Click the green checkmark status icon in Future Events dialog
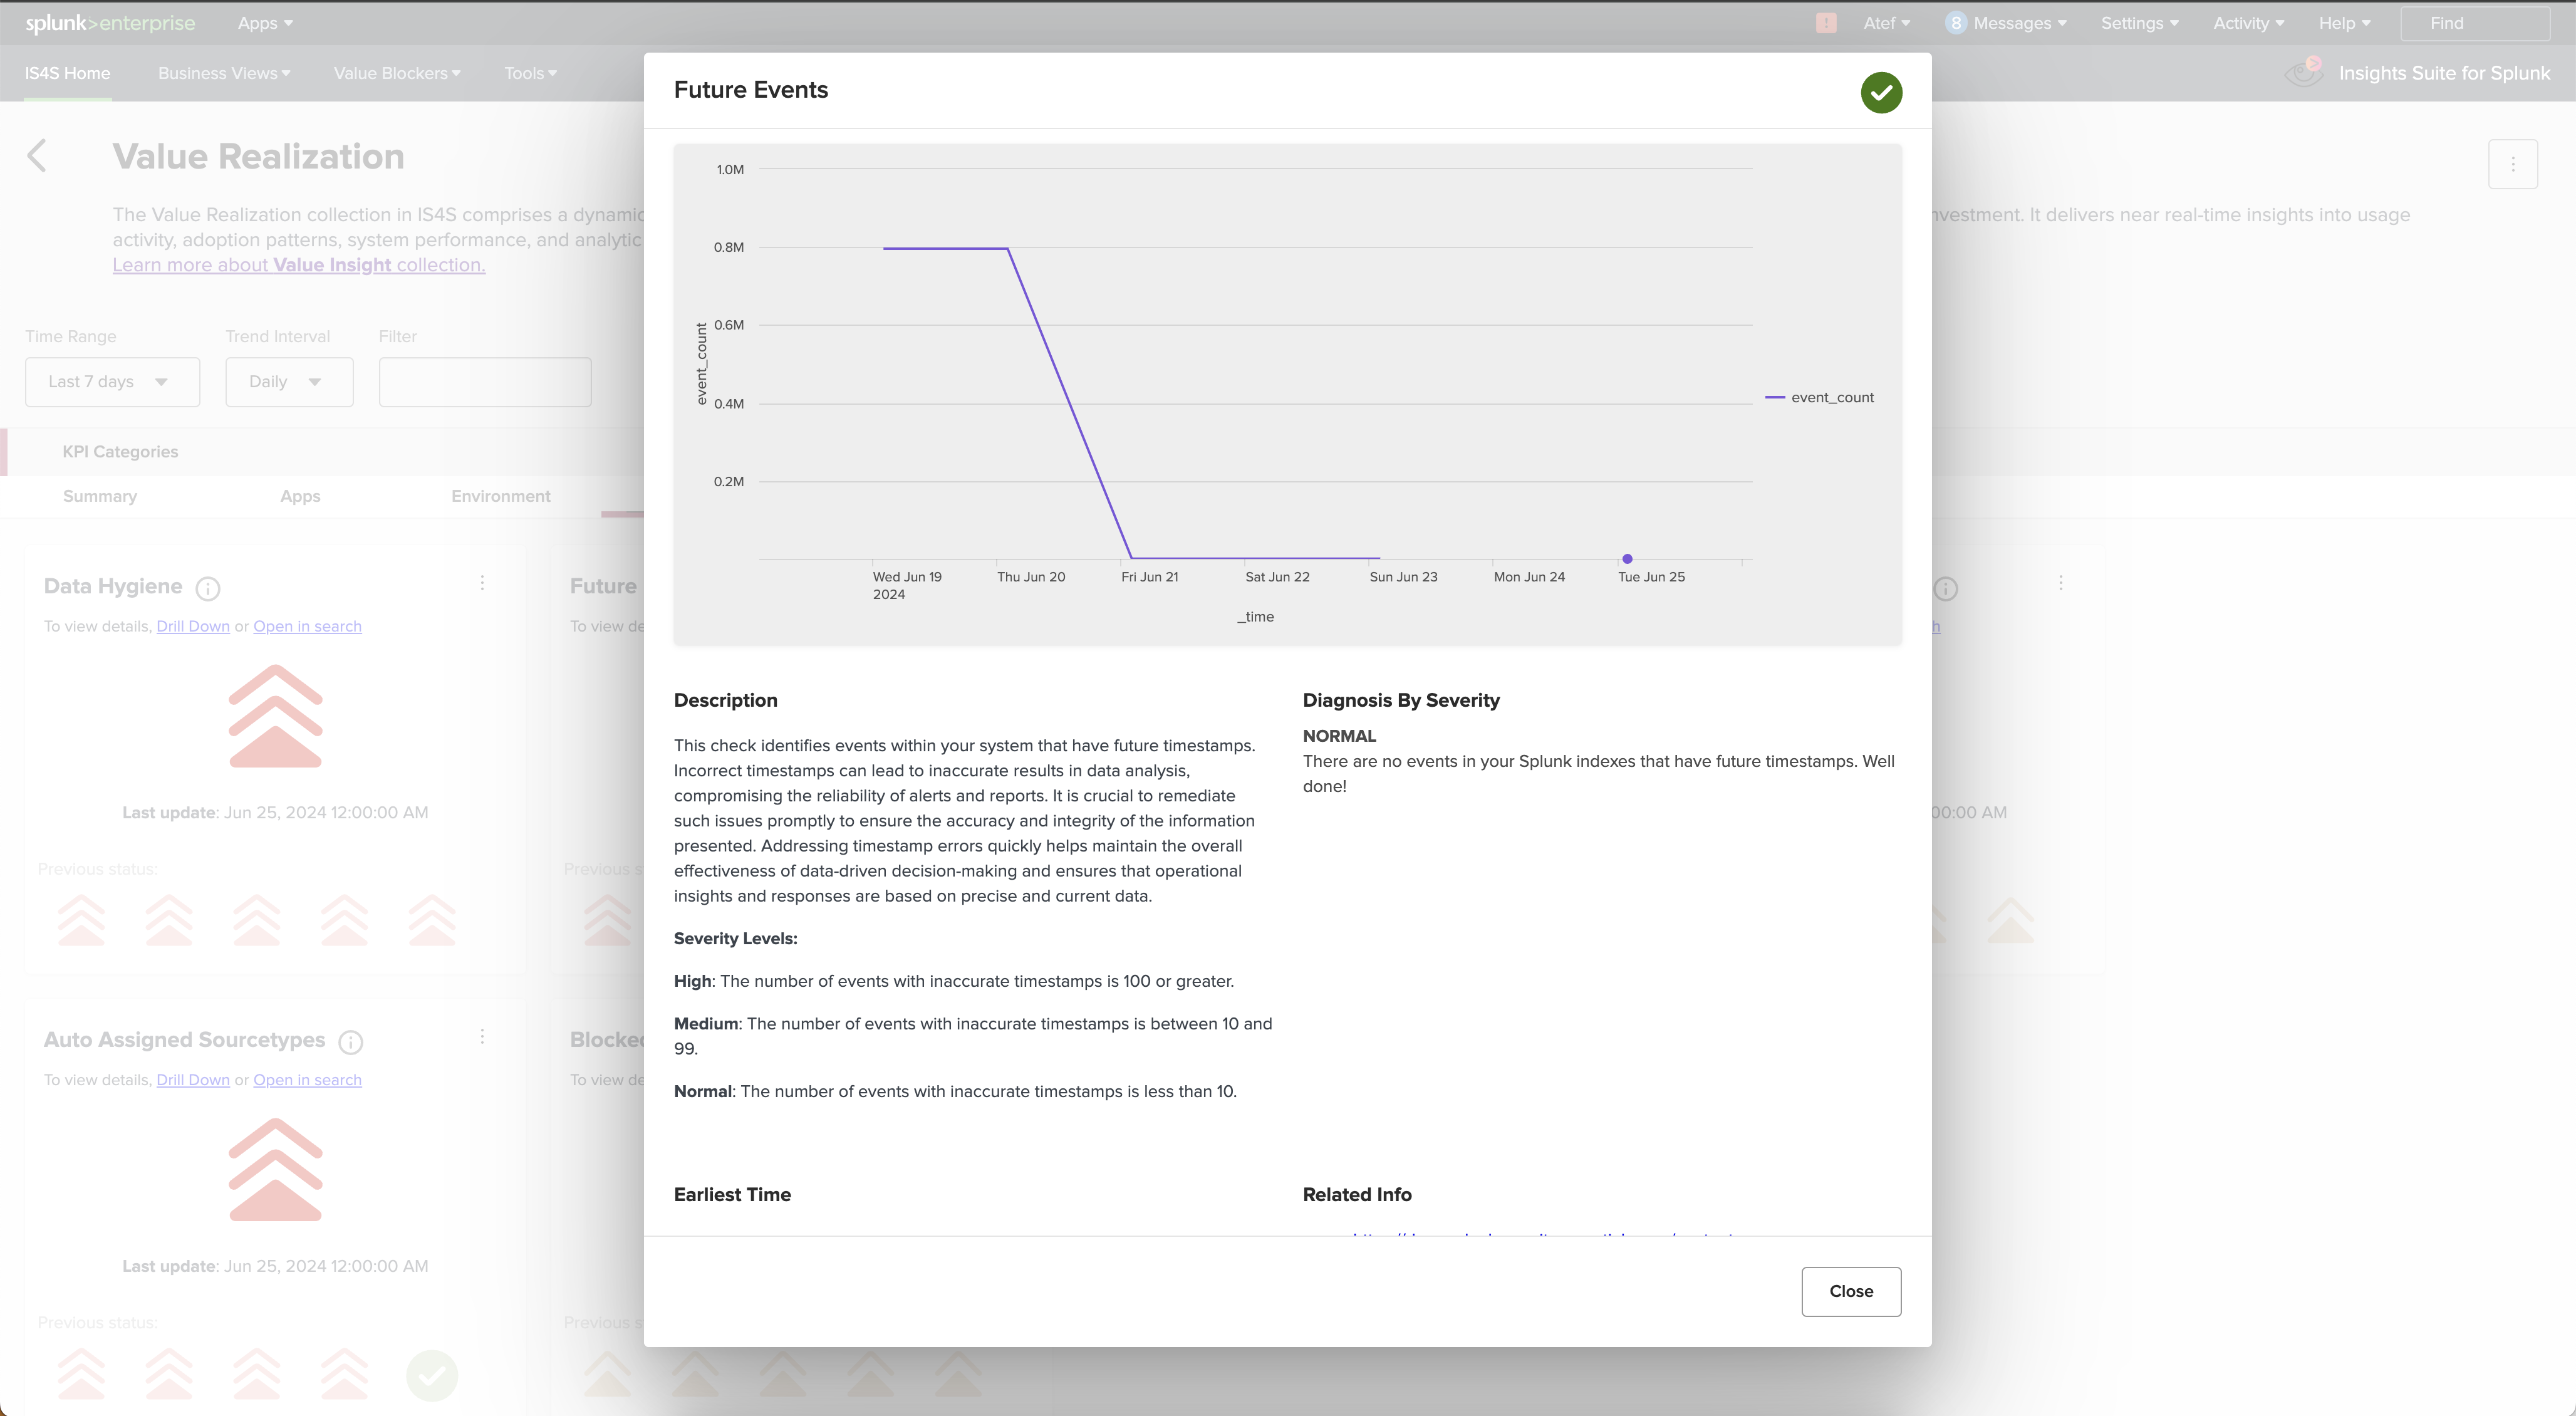 [1881, 92]
